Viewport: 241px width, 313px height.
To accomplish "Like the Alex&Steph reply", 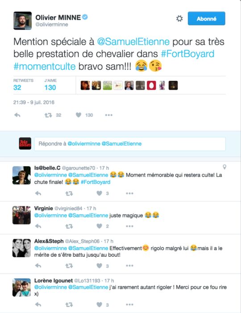I will pos(100,266).
